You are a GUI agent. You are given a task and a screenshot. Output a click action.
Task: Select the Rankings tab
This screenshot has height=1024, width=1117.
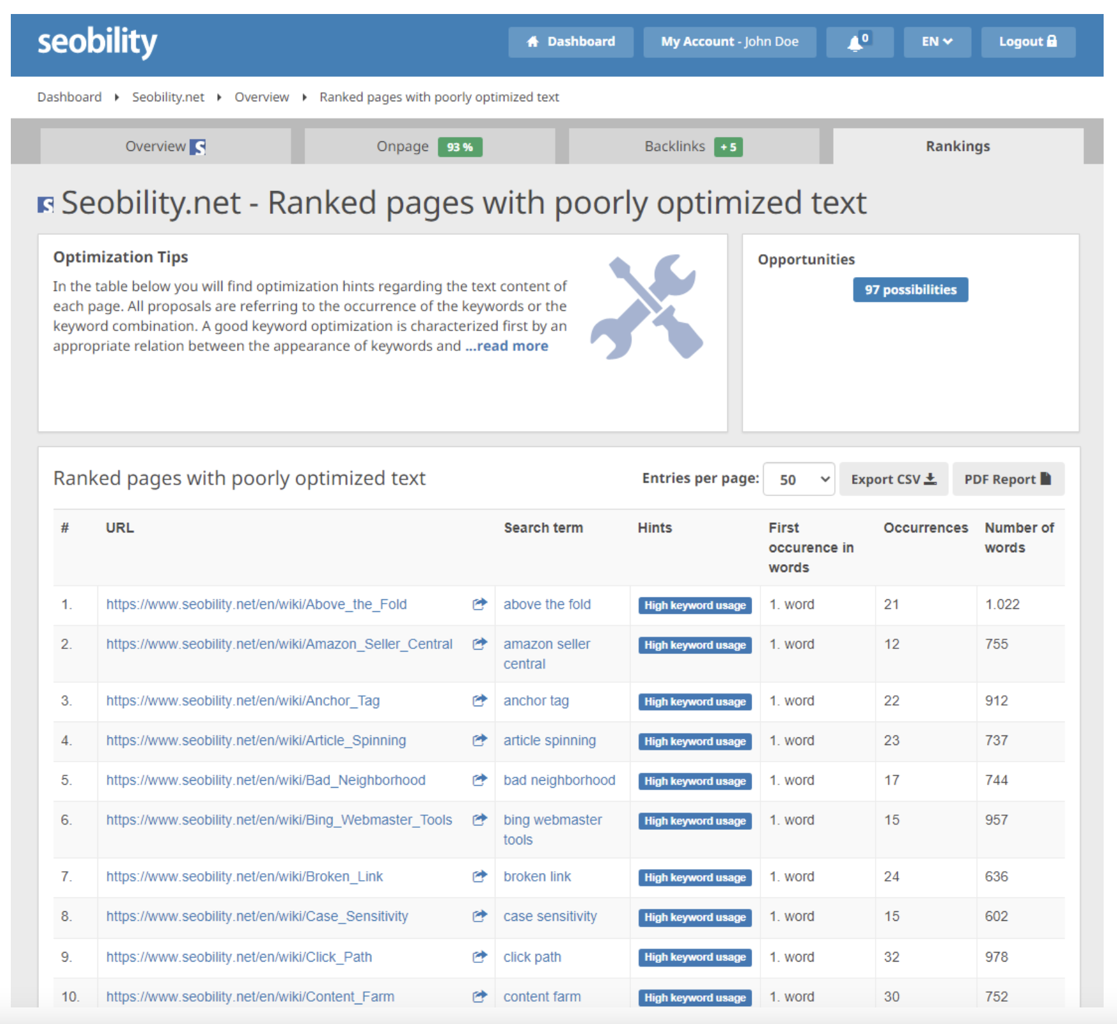click(x=958, y=146)
